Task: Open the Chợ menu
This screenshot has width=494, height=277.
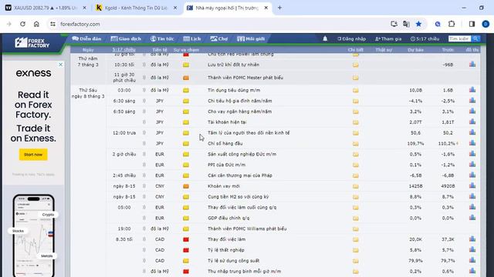Action: coord(219,38)
